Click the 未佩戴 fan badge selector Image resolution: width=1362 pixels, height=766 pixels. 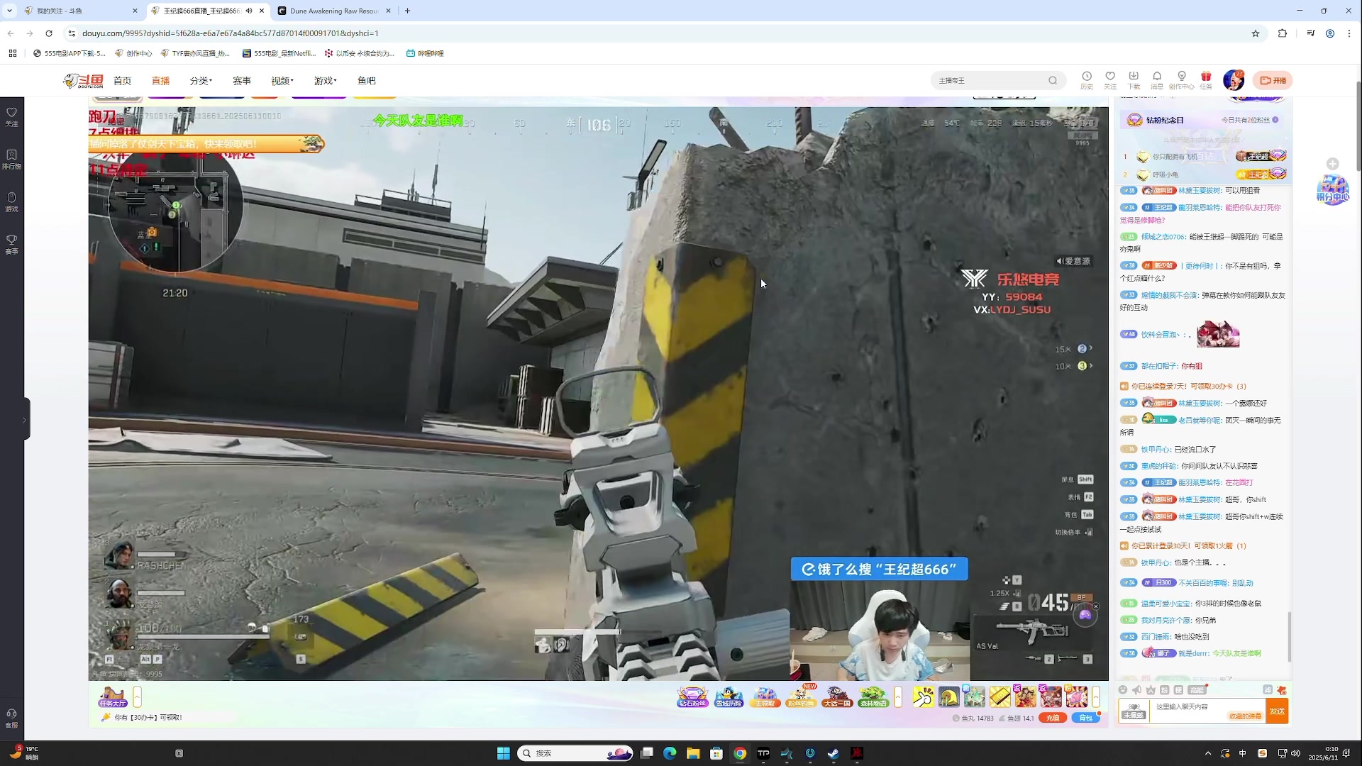[x=1134, y=711]
